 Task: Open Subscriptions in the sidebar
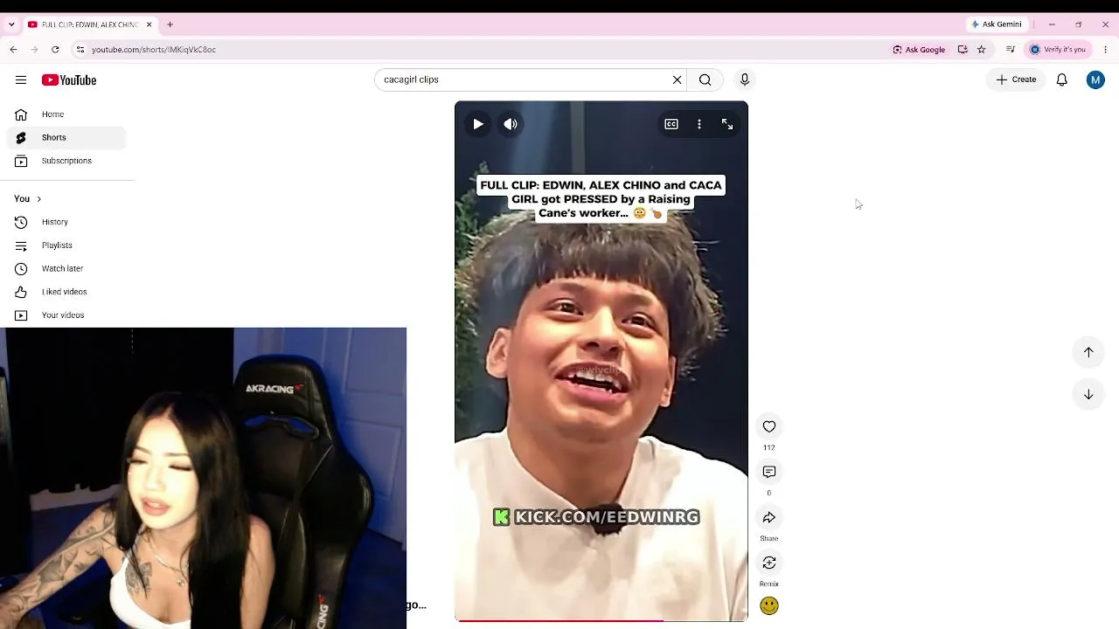pyautogui.click(x=66, y=161)
